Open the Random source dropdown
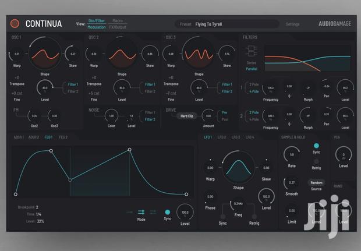Screen dimensions: 361x251 (316, 183)
